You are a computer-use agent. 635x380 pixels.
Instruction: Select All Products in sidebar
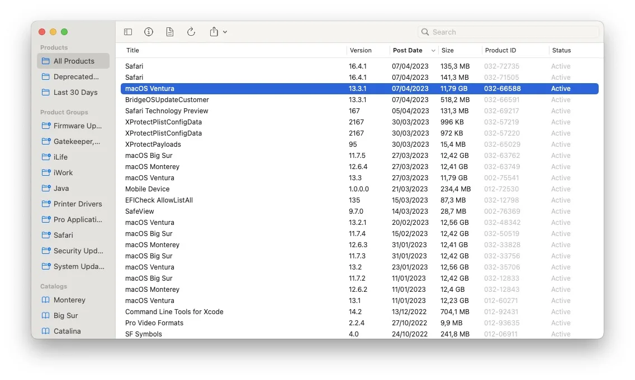point(73,61)
